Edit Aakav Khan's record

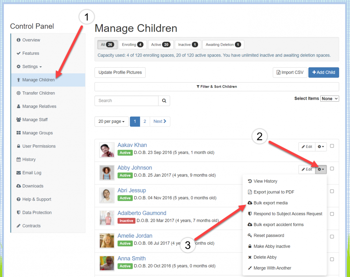(307, 147)
